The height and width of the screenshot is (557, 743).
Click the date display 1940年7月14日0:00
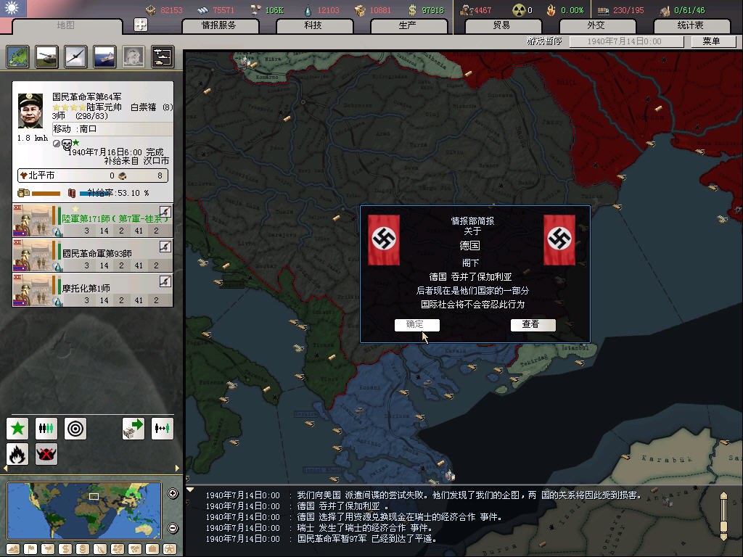pyautogui.click(x=626, y=41)
